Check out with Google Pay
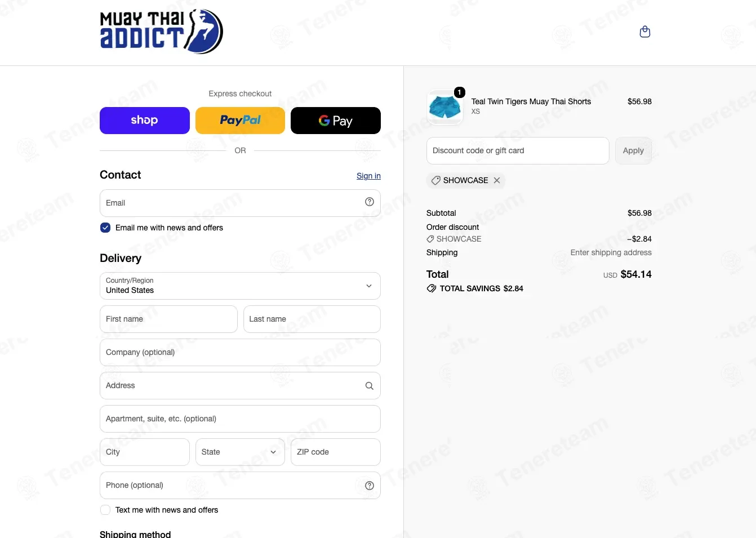 pos(336,121)
